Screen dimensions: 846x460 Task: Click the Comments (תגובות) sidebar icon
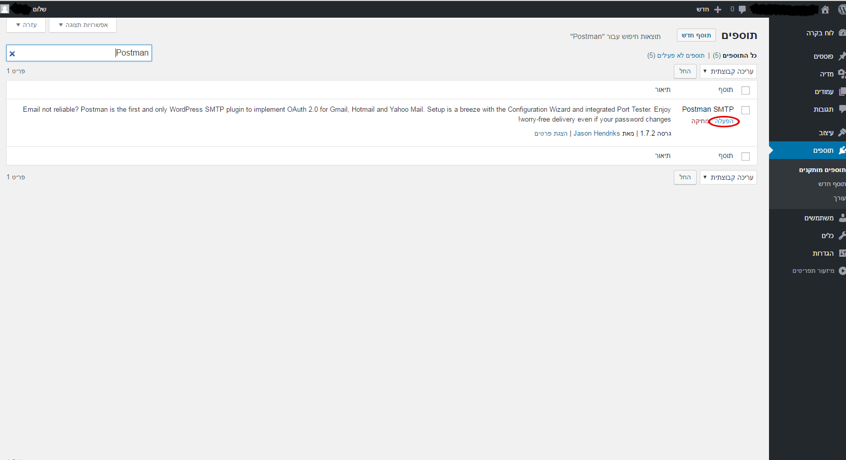click(x=841, y=109)
